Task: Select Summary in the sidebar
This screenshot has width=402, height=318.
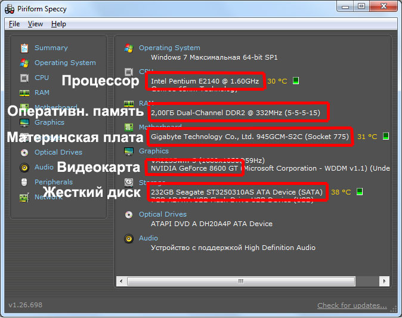Action: click(x=51, y=48)
